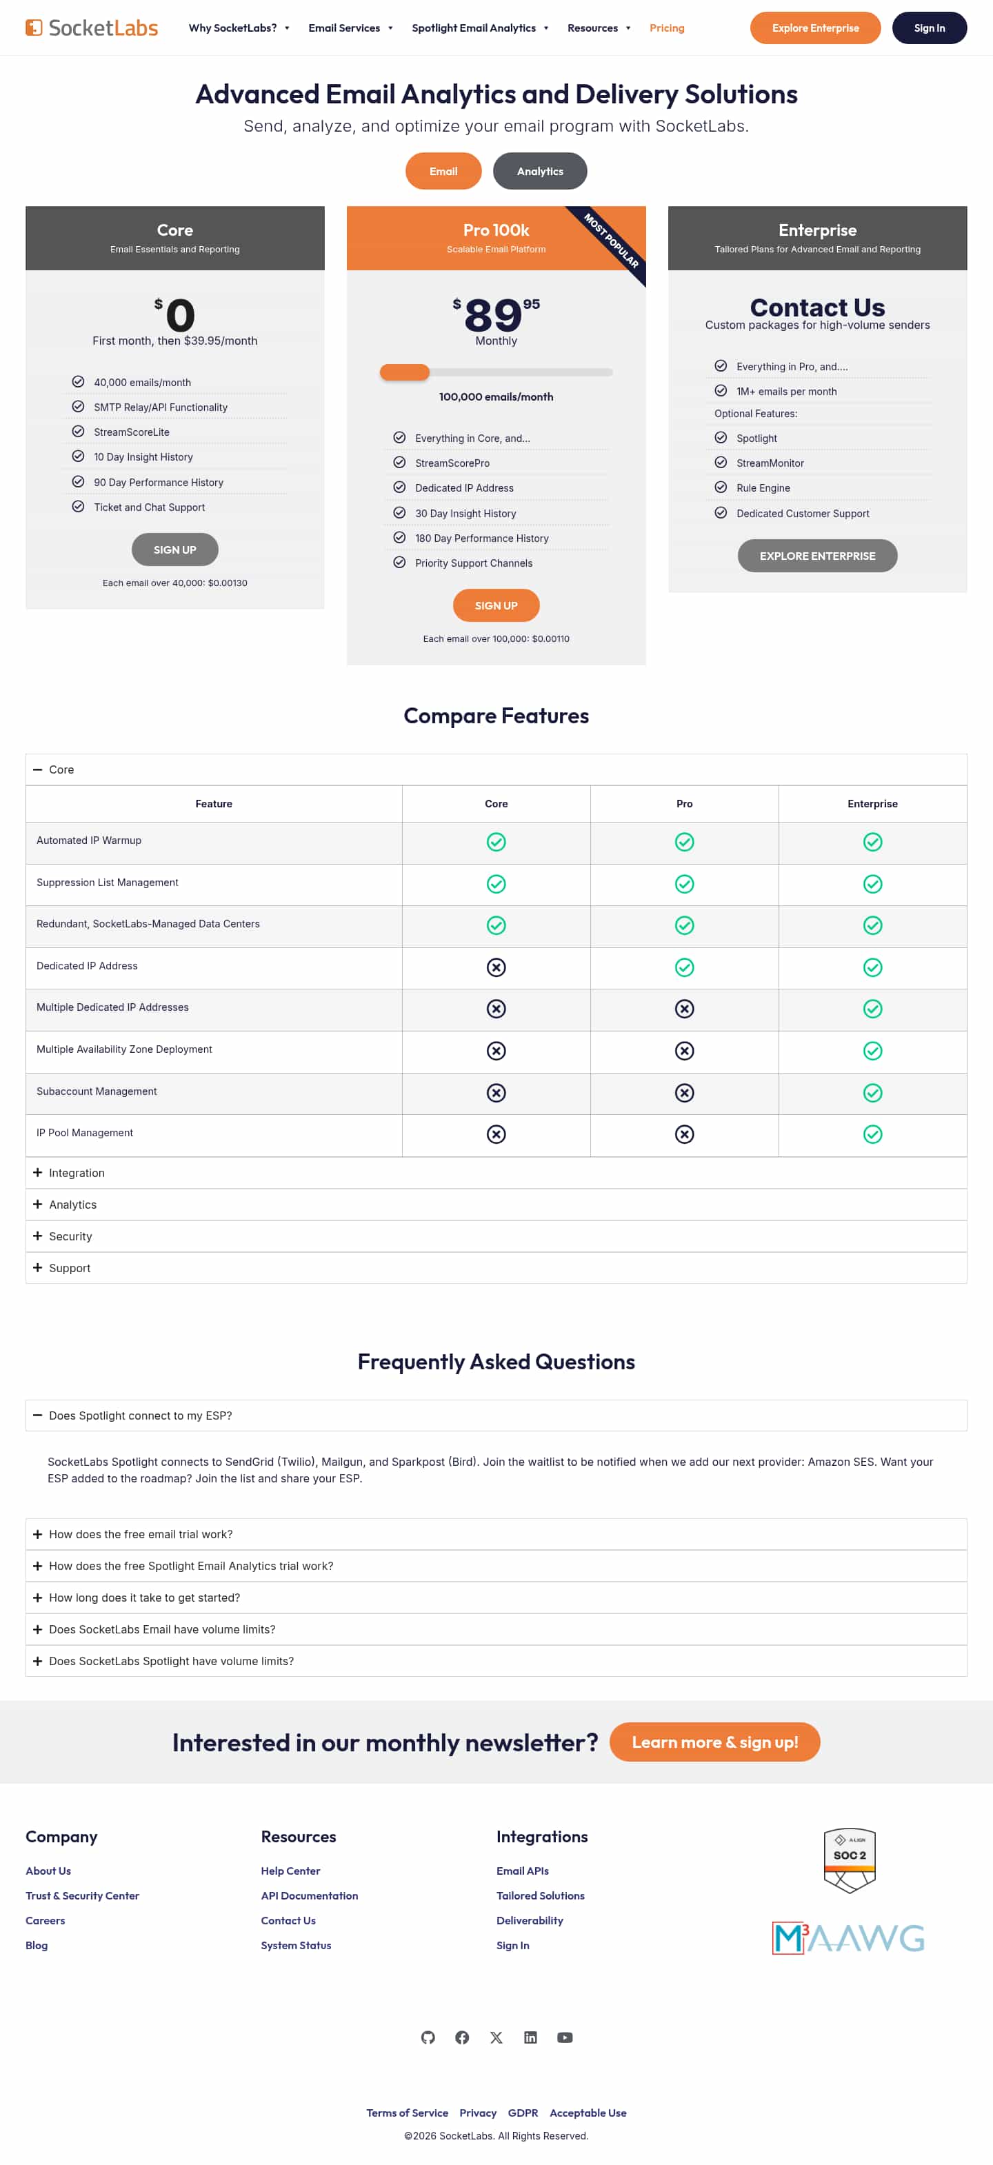Click the Facebook icon in the footer
993x2165 pixels.
click(461, 2037)
